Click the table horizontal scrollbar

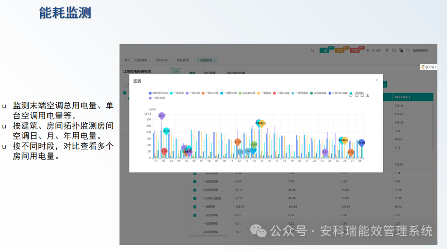click(208, 236)
